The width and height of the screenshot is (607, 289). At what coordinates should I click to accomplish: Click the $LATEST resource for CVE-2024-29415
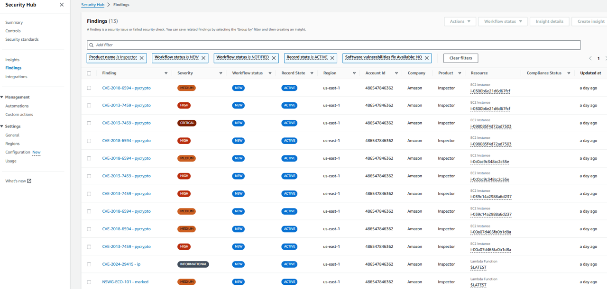click(x=478, y=268)
